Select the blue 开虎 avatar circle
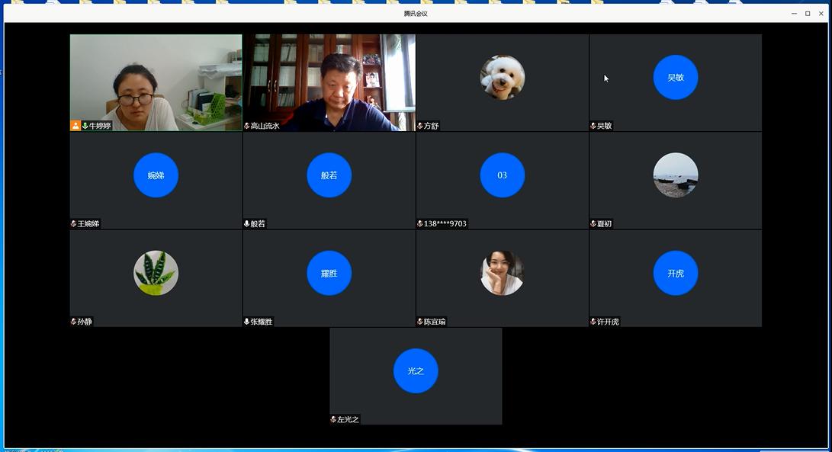The height and width of the screenshot is (452, 832). click(675, 273)
